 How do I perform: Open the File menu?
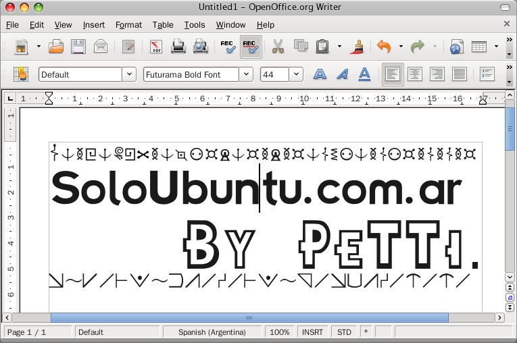(x=12, y=25)
